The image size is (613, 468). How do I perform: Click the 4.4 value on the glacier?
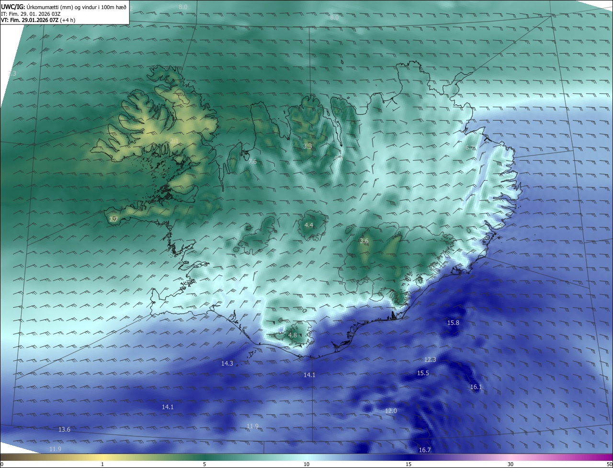(309, 225)
